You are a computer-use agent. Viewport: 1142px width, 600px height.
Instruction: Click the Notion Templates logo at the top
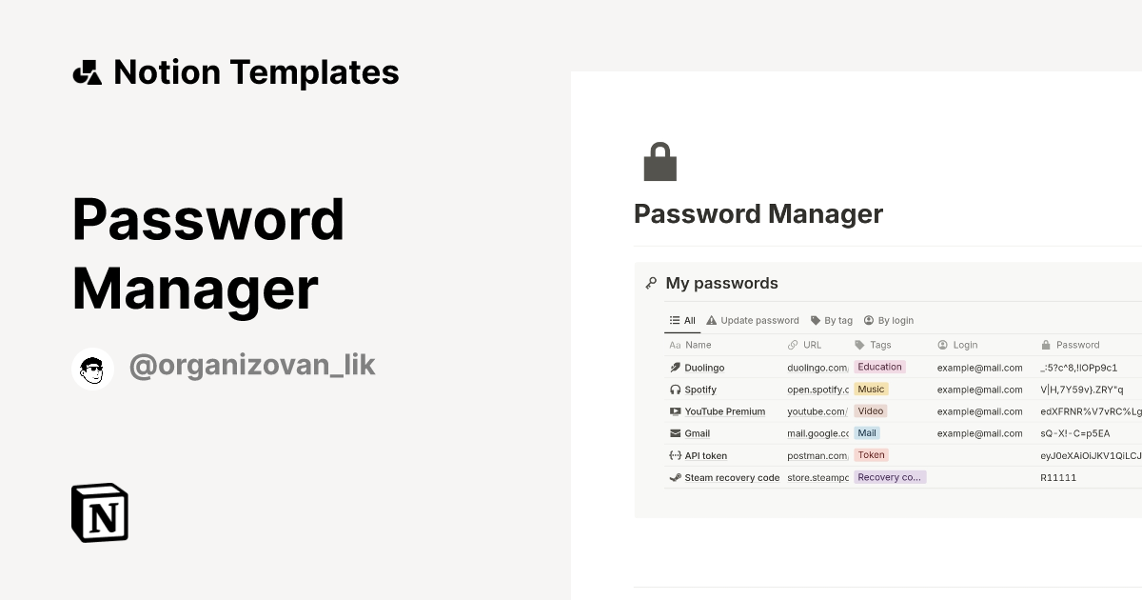[235, 71]
